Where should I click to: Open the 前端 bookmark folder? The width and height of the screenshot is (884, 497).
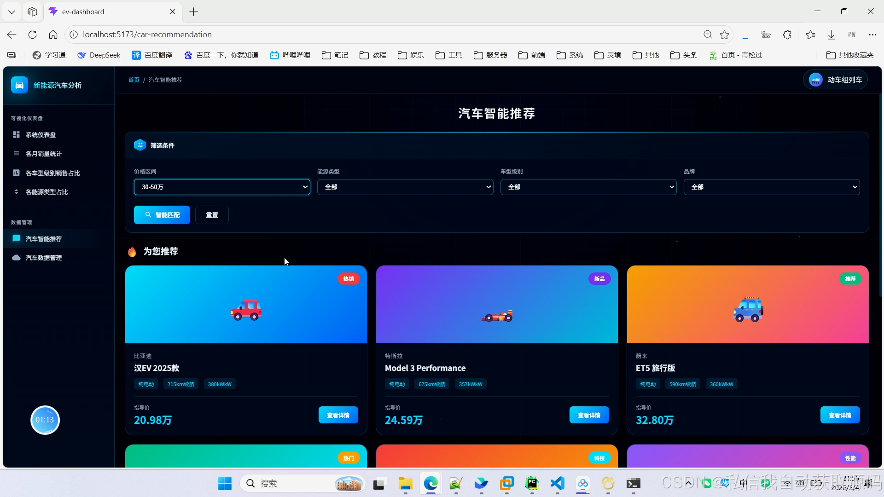coord(532,55)
